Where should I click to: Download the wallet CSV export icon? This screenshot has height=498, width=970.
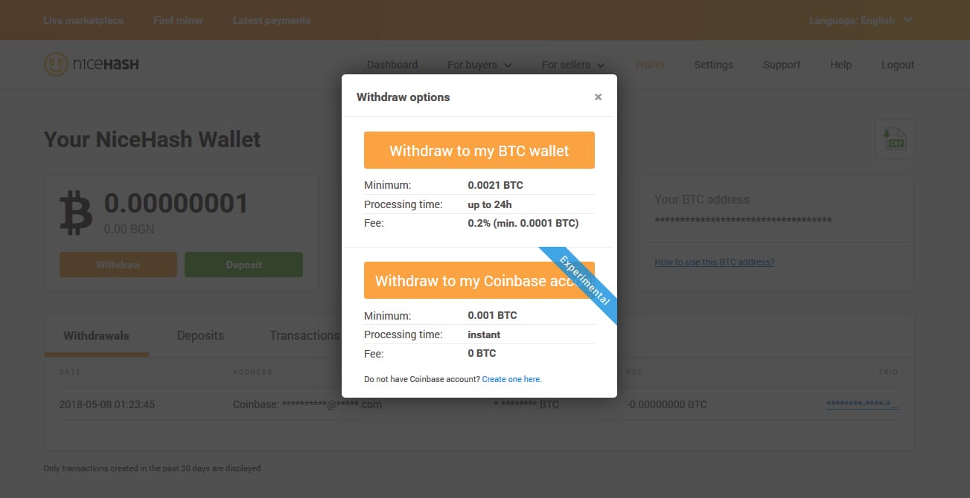coord(895,139)
